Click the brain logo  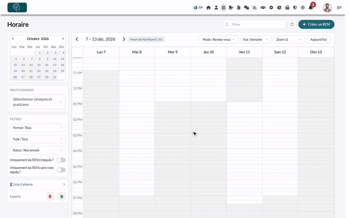pyautogui.click(x=17, y=7)
